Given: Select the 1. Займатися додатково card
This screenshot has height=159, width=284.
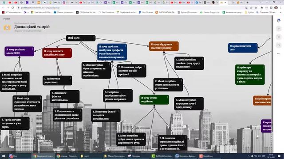Looking at the screenshot, I should pos(57,80).
